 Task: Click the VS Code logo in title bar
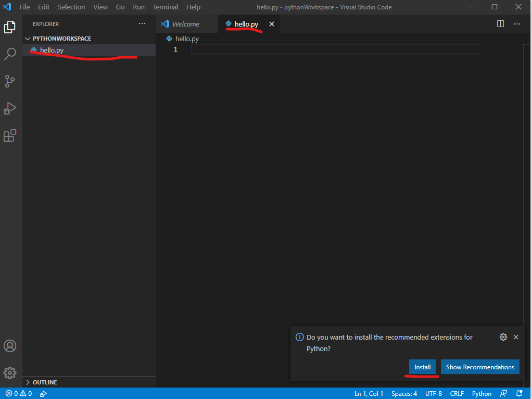coord(7,7)
